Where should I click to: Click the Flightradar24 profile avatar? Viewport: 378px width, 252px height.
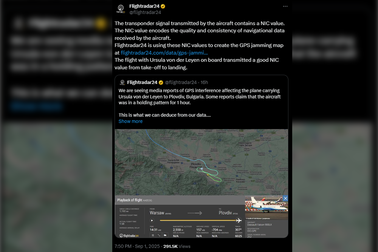point(121,9)
